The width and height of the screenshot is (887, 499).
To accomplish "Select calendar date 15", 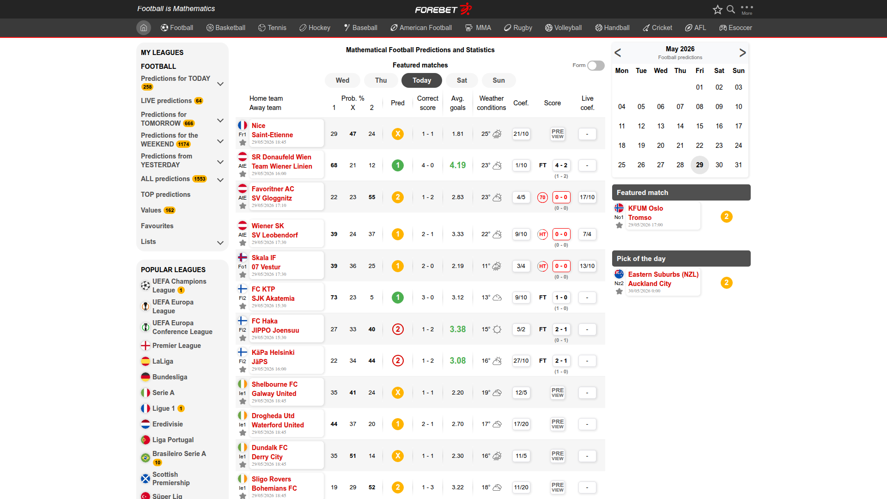I will click(699, 126).
